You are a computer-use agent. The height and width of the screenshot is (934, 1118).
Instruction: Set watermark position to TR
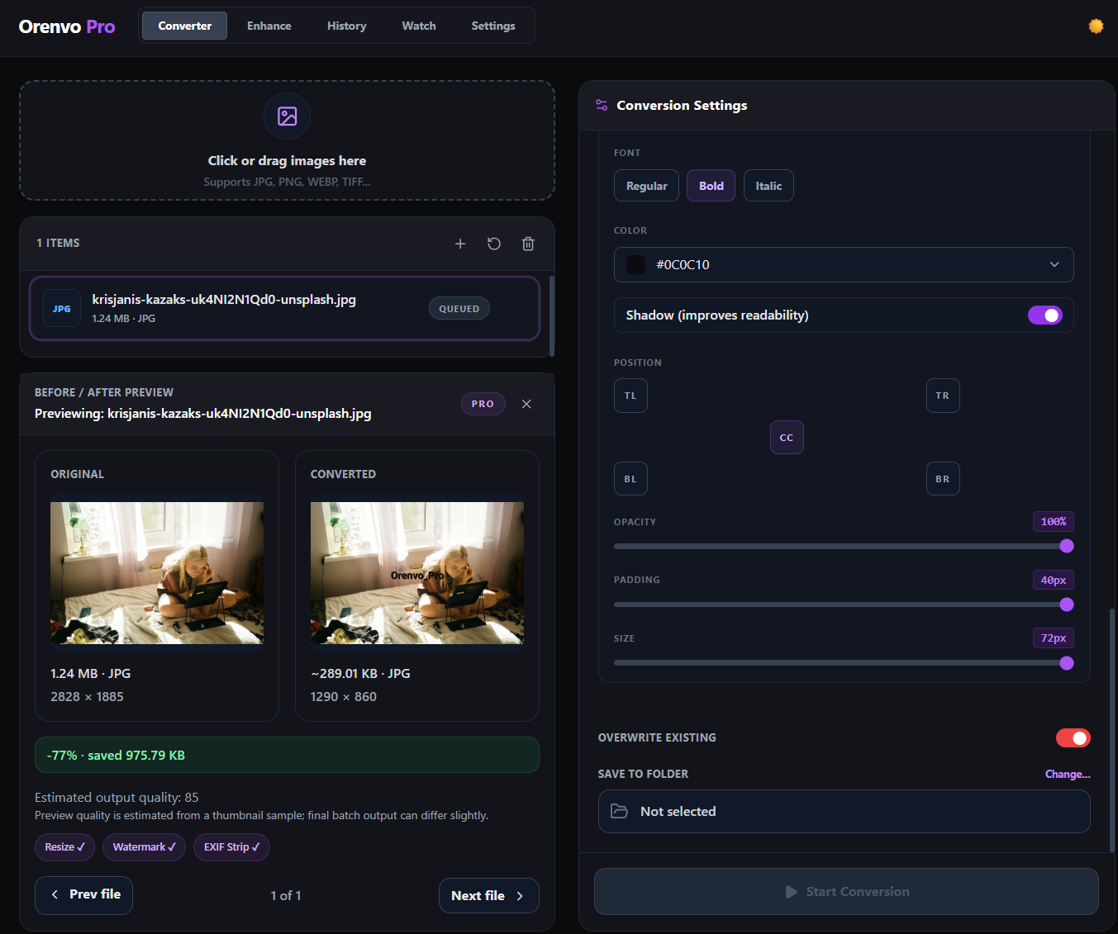[x=943, y=396]
